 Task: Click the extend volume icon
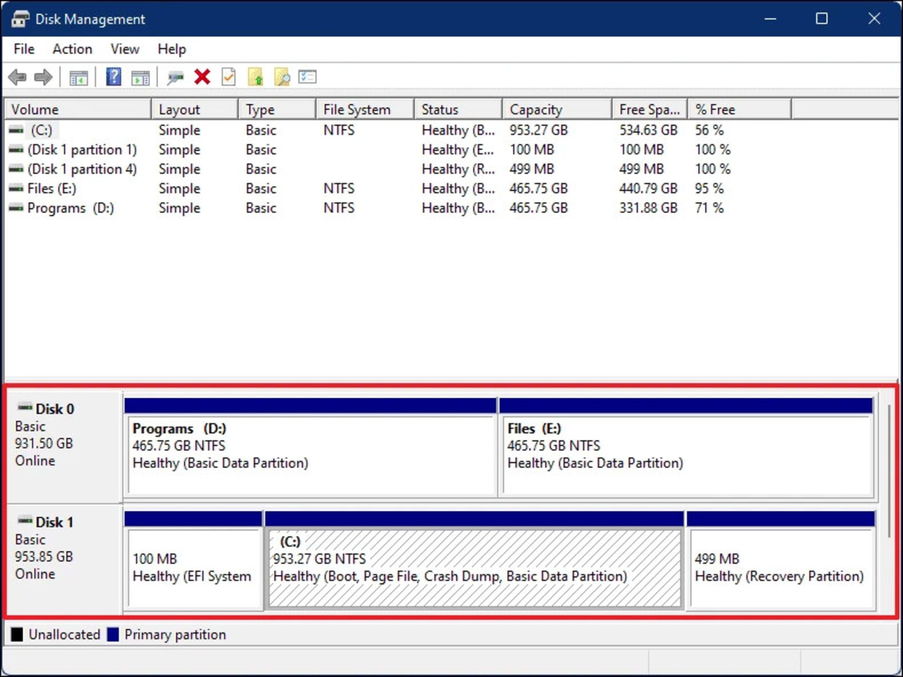(x=255, y=77)
